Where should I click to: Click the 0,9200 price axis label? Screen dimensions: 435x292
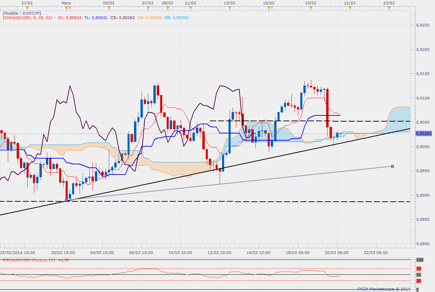tap(423, 50)
